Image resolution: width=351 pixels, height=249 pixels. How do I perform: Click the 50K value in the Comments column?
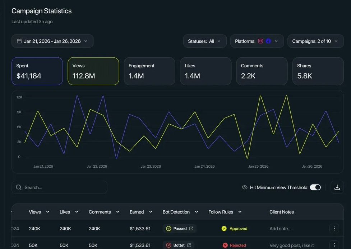[93, 245]
